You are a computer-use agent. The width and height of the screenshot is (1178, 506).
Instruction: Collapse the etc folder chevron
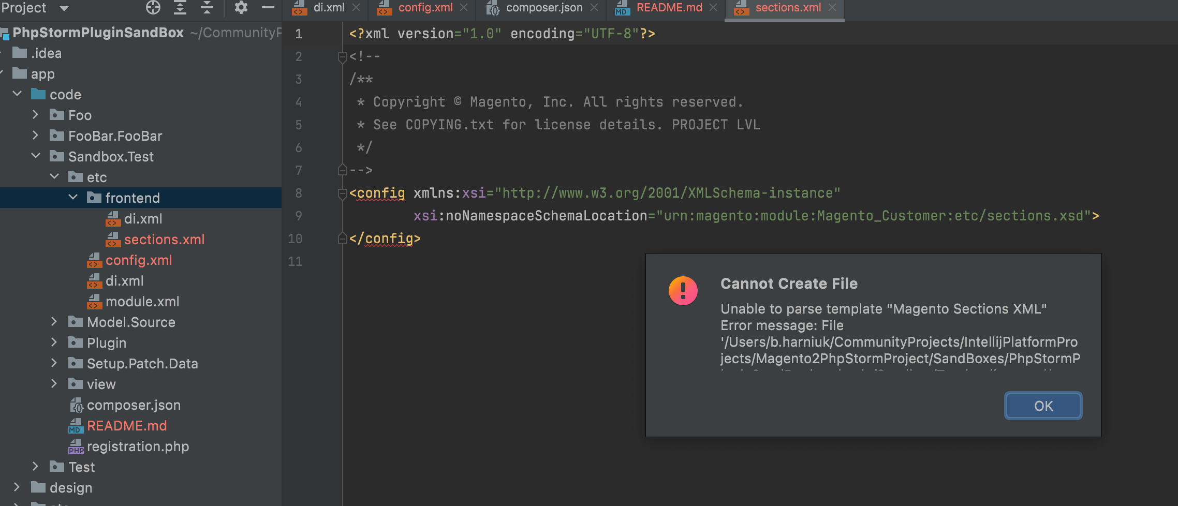54,176
